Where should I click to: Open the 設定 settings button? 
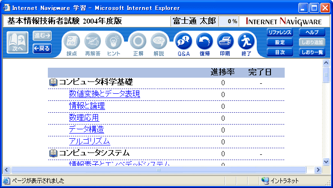pos(280,42)
